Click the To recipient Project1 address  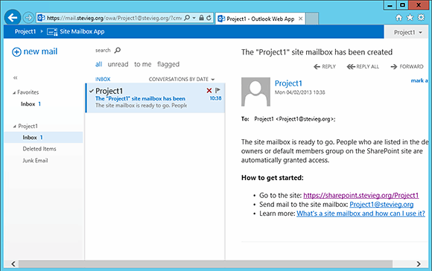click(x=294, y=119)
